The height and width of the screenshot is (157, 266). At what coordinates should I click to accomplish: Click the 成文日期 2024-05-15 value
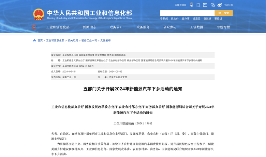[69, 71]
